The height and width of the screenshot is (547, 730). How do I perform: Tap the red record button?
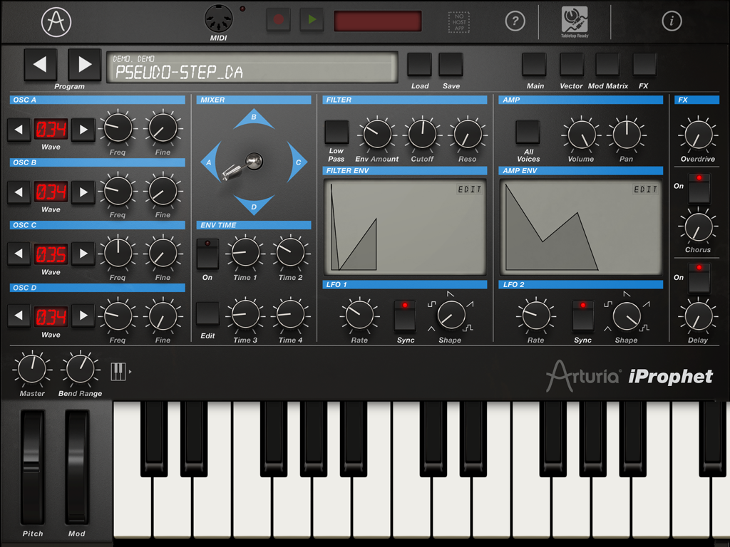pos(278,20)
